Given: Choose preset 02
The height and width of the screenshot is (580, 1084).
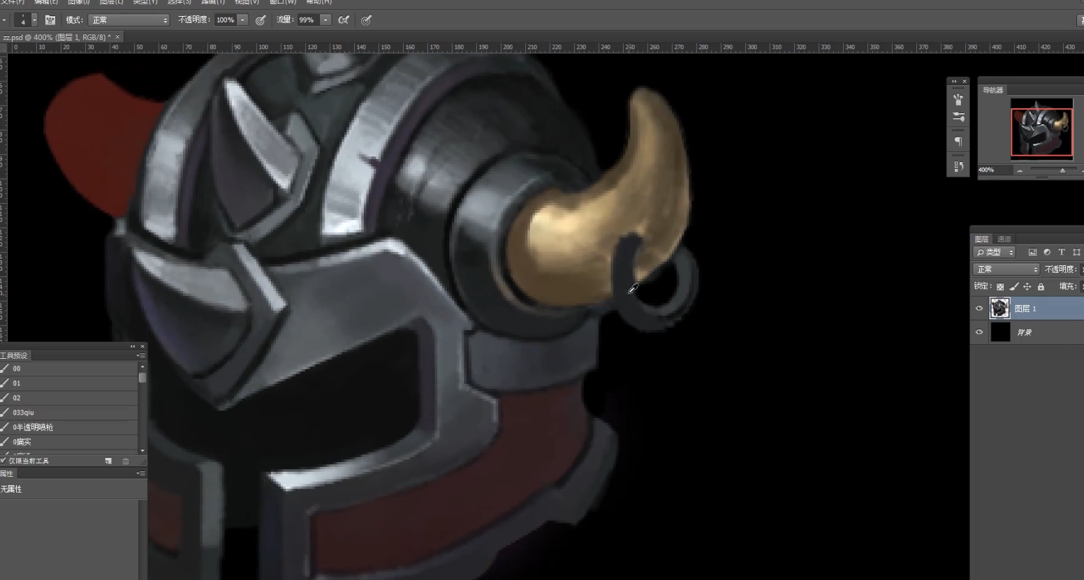Looking at the screenshot, I should pyautogui.click(x=69, y=398).
